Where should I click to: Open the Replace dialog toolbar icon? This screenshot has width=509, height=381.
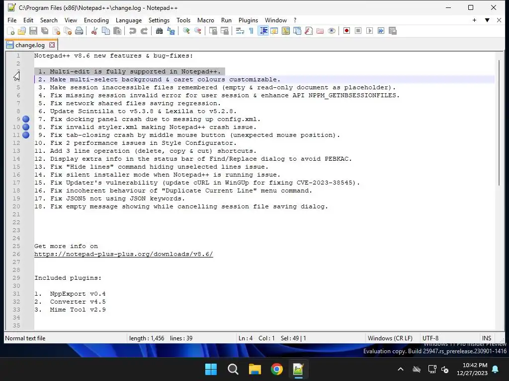(x=171, y=31)
